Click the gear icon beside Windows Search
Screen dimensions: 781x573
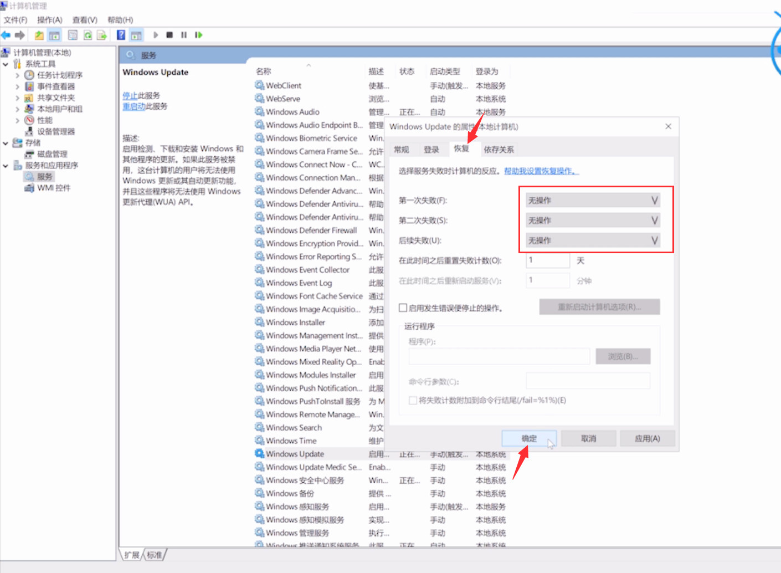point(259,427)
